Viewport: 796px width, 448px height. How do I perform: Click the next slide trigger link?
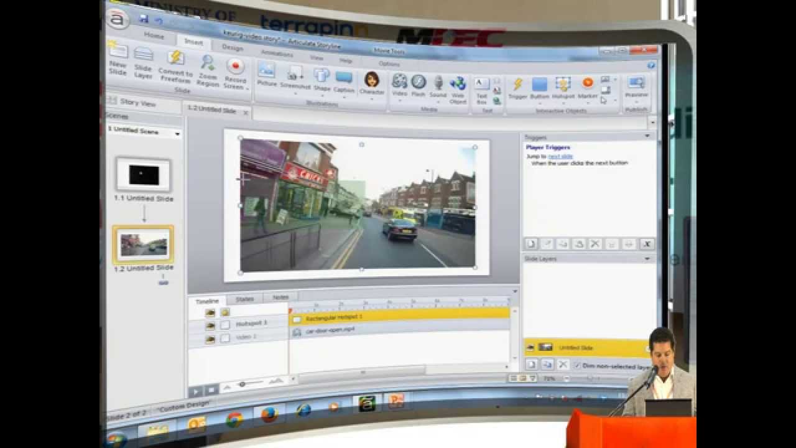coord(560,156)
